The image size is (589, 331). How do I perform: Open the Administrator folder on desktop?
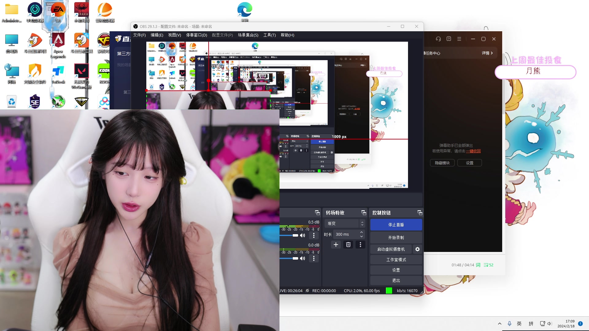[12, 12]
